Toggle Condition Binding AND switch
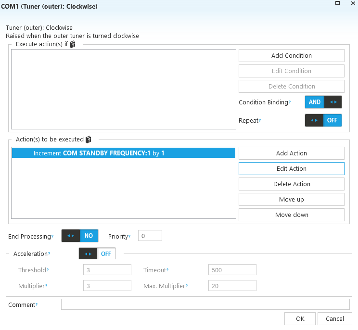This screenshot has width=358, height=330. pyautogui.click(x=323, y=102)
